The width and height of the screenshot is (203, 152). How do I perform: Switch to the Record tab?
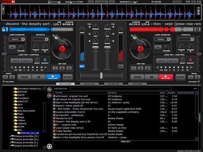click(137, 84)
